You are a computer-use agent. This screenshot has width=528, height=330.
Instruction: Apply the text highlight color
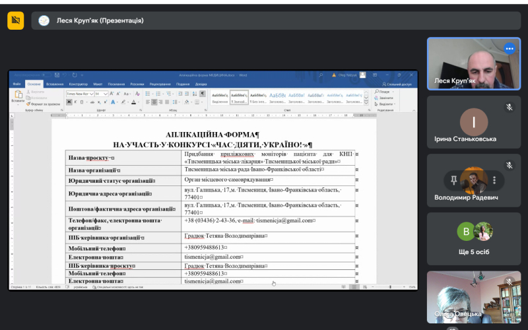(123, 102)
